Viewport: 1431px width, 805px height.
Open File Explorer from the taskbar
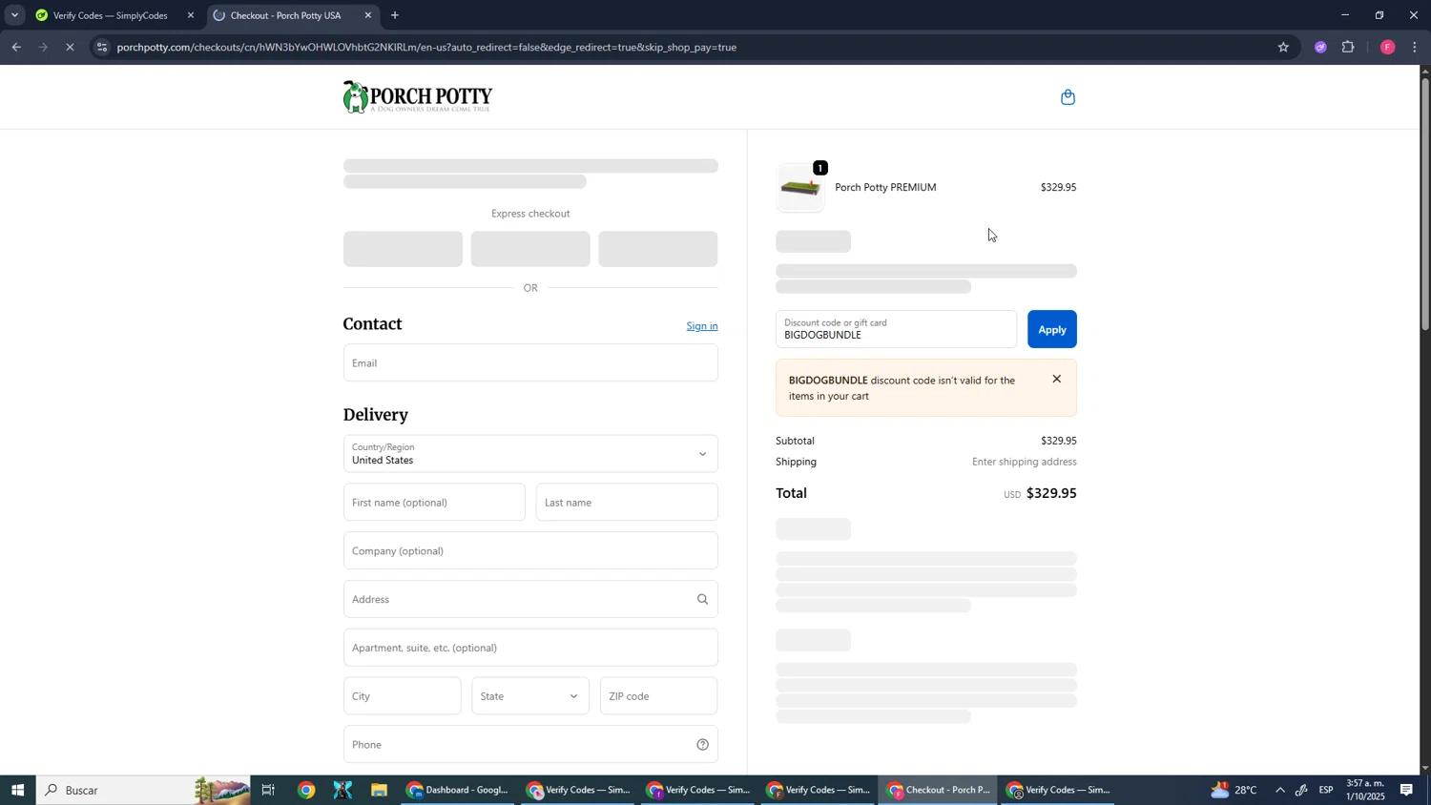coord(379,791)
